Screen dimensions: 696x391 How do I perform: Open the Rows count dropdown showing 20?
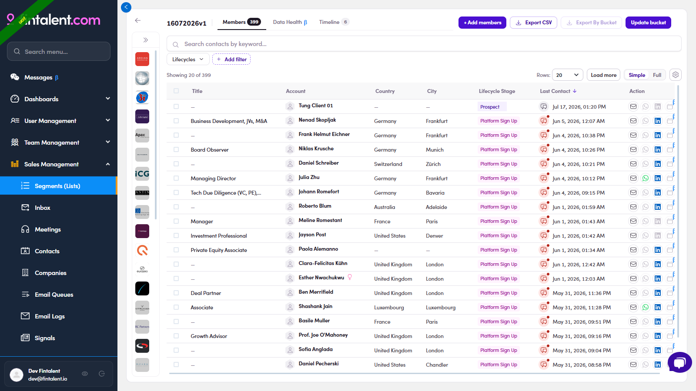pos(568,75)
